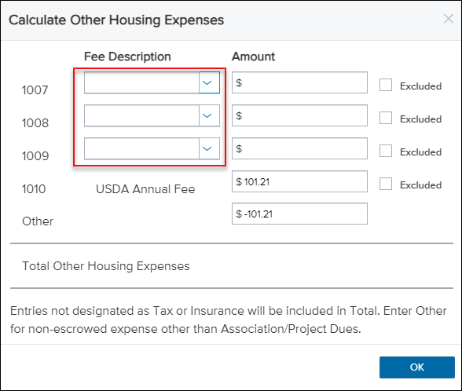Mark USDA Annual Fee line 1010 as Excluded
Viewport: 462px width, 391px height.
click(x=386, y=184)
